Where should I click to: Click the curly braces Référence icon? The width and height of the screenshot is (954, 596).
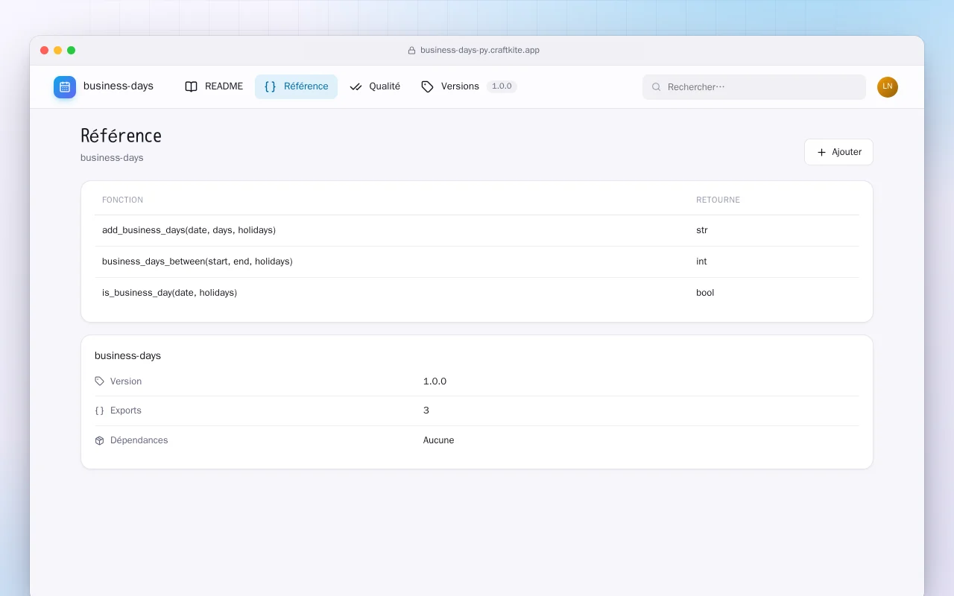271,86
